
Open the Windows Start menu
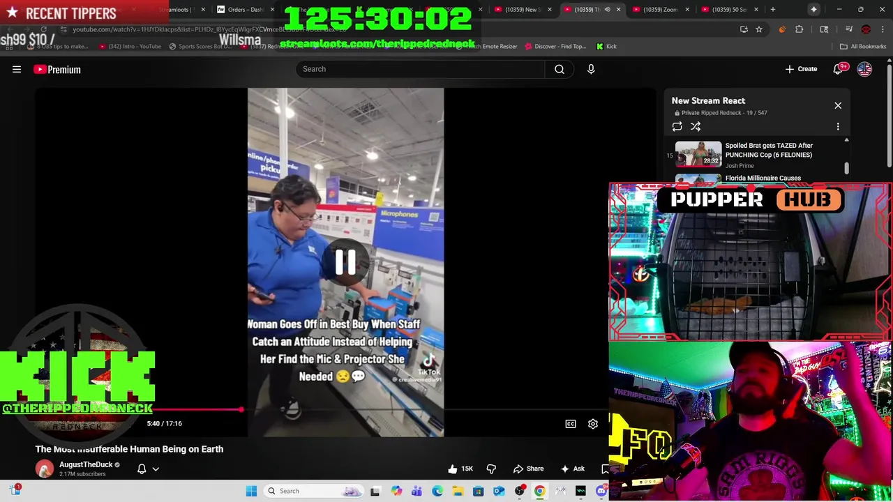251,491
